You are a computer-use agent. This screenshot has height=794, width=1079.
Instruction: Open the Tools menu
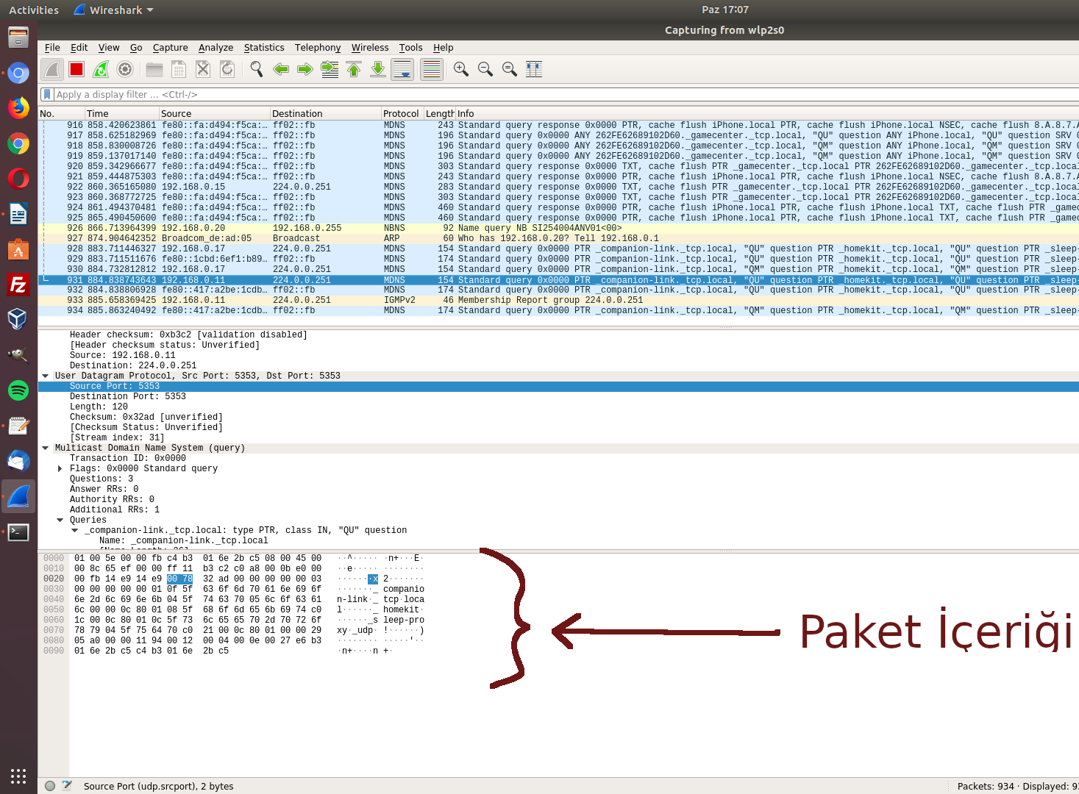pos(411,48)
